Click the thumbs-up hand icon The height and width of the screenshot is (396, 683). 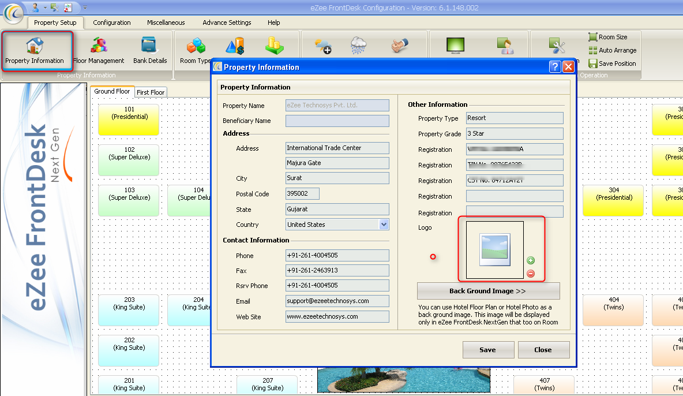(x=399, y=46)
